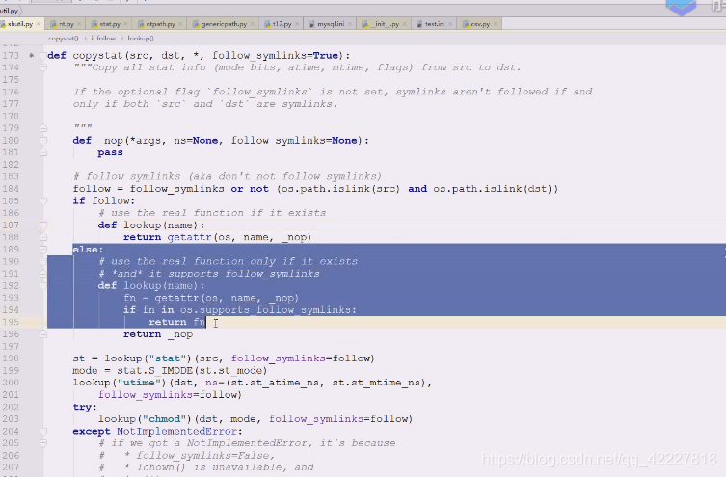Collapse the lookup function at line 187

(x=43, y=225)
